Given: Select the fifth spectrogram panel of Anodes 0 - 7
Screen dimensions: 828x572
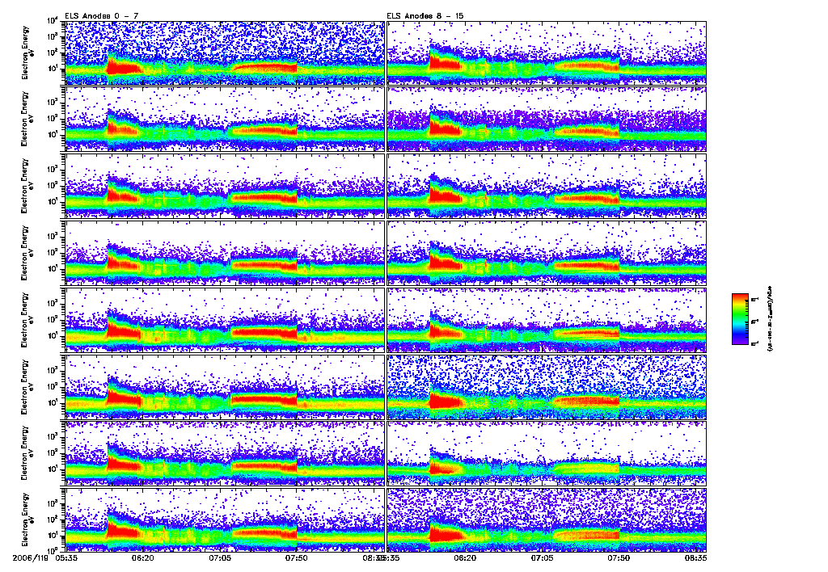Looking at the screenshot, I should point(224,320).
